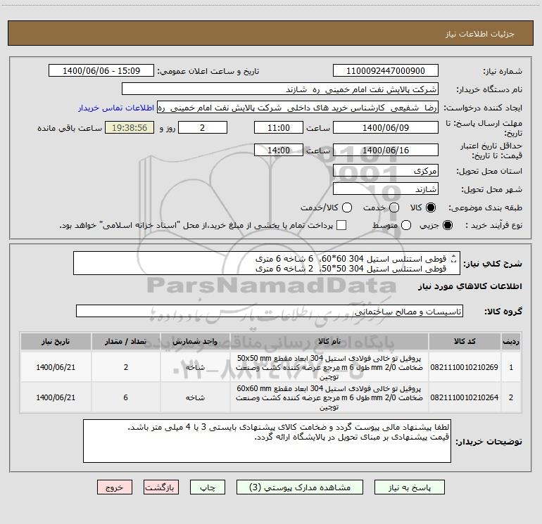Viewport: 542px width, 524px height.
Task: Click the اطلاعات کالاهای مورد نیاز heading
Action: coord(470,286)
